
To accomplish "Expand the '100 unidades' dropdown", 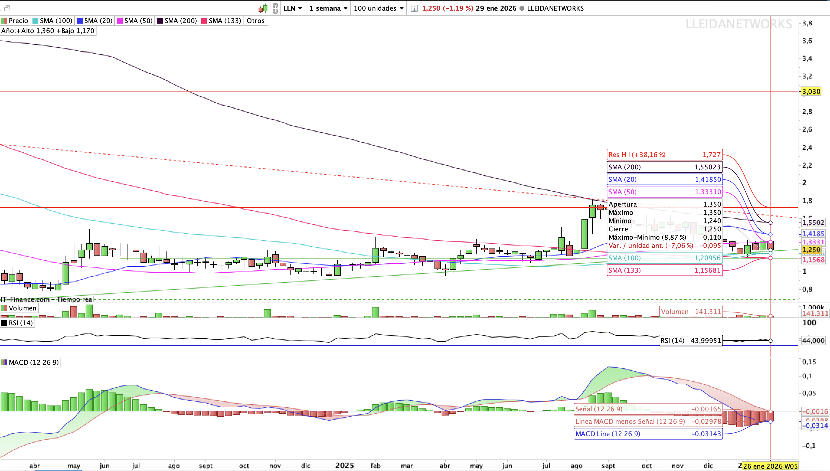I will click(x=378, y=8).
